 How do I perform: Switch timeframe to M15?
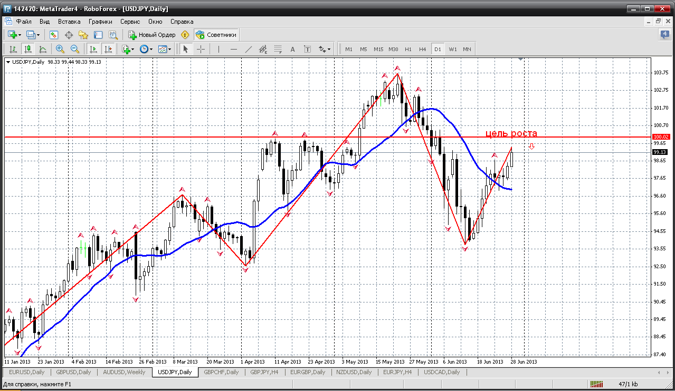point(378,49)
